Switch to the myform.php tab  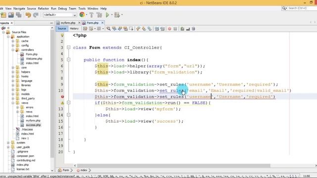68,23
